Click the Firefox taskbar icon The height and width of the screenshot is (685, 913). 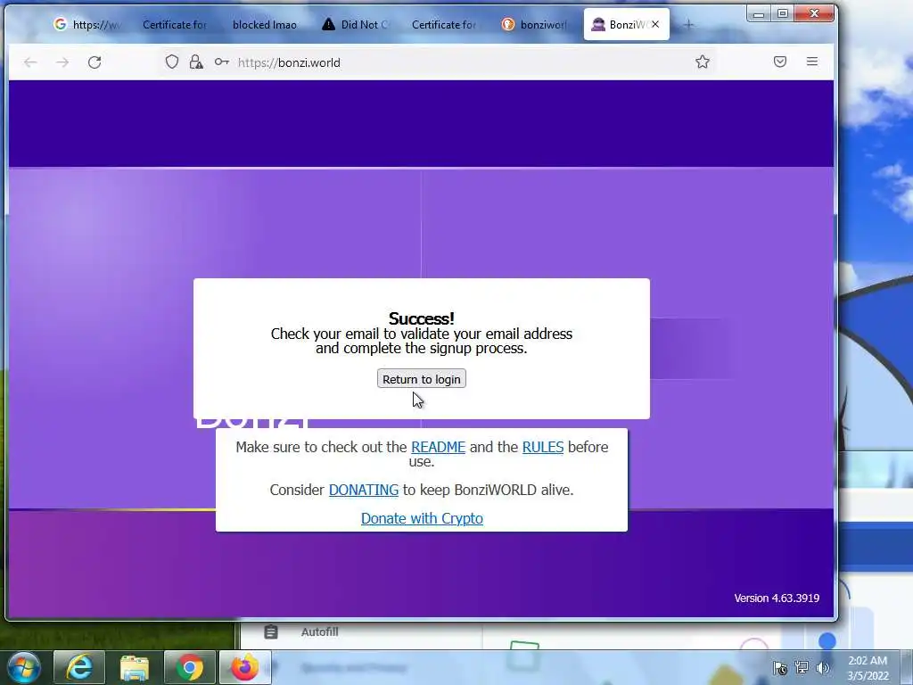tap(245, 667)
